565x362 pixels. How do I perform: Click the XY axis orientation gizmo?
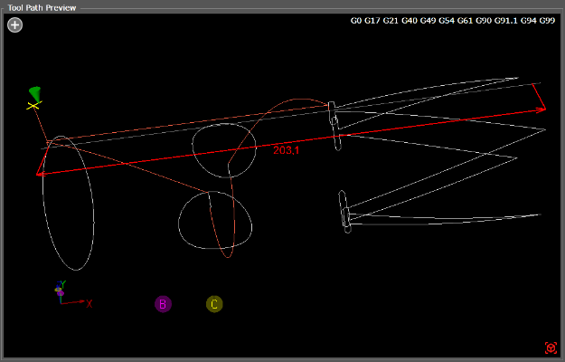pyautogui.click(x=73, y=295)
